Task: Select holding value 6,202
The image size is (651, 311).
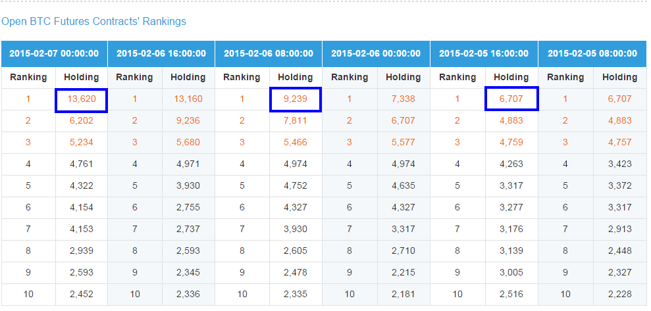Action: [82, 121]
